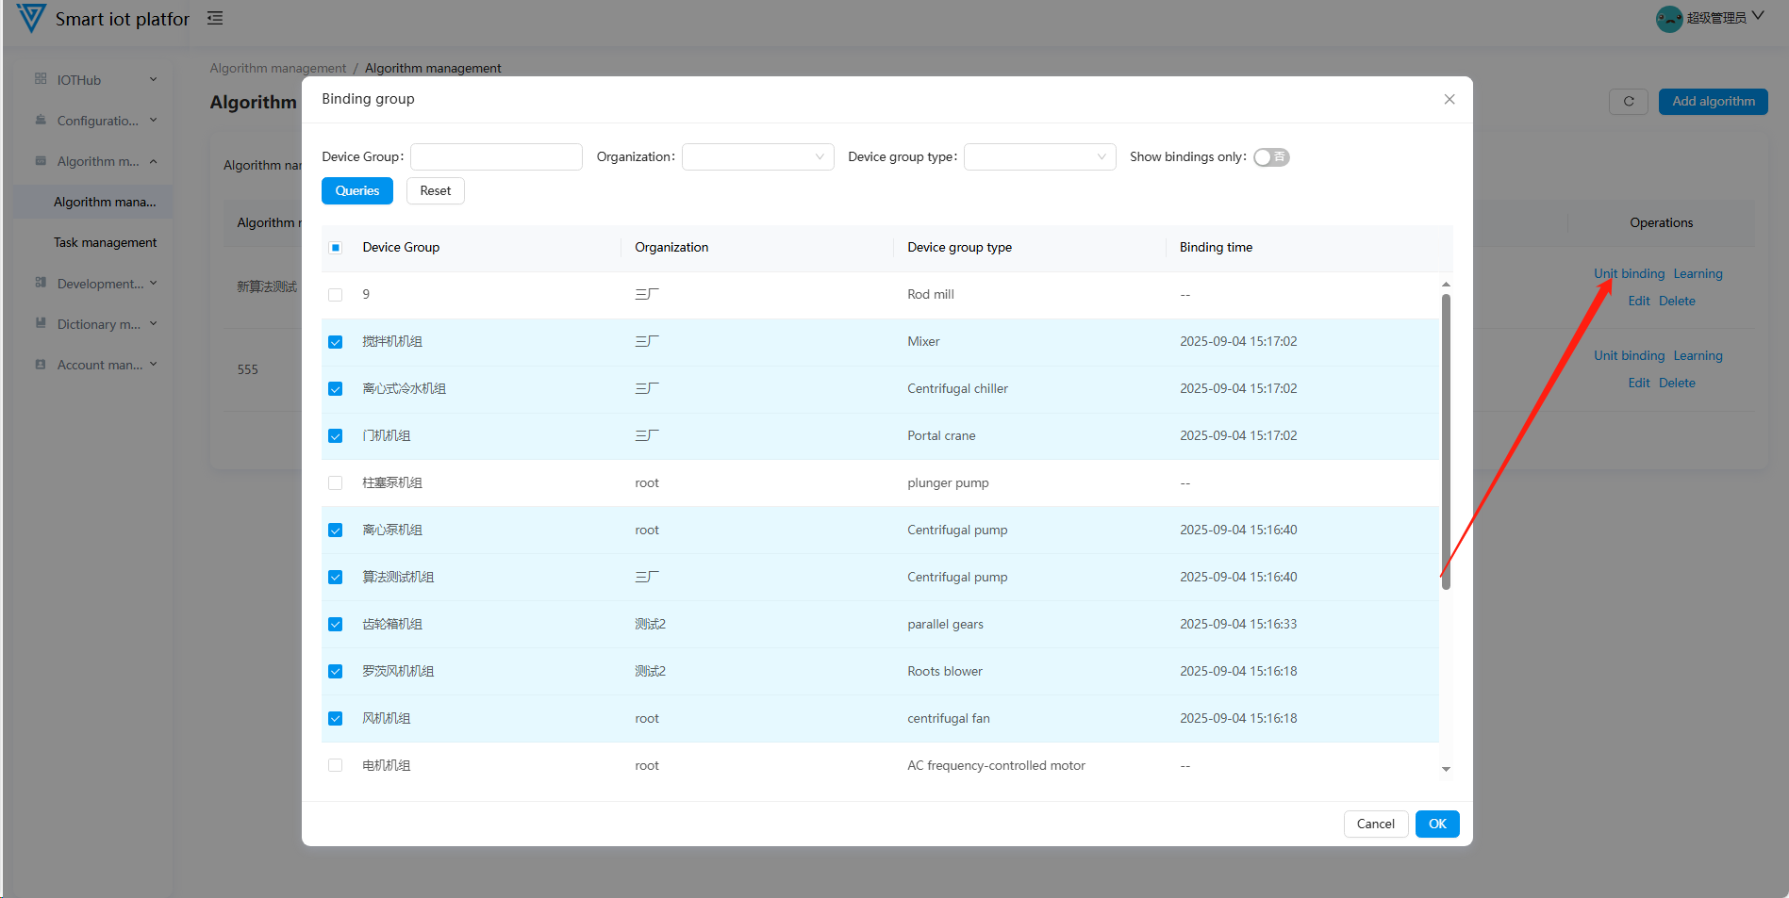Click the super admin user avatar
This screenshot has width=1789, height=898.
[x=1668, y=18]
